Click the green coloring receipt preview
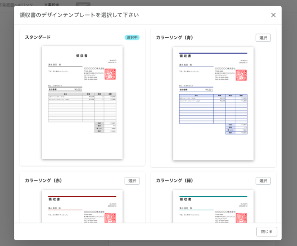 coord(213,206)
